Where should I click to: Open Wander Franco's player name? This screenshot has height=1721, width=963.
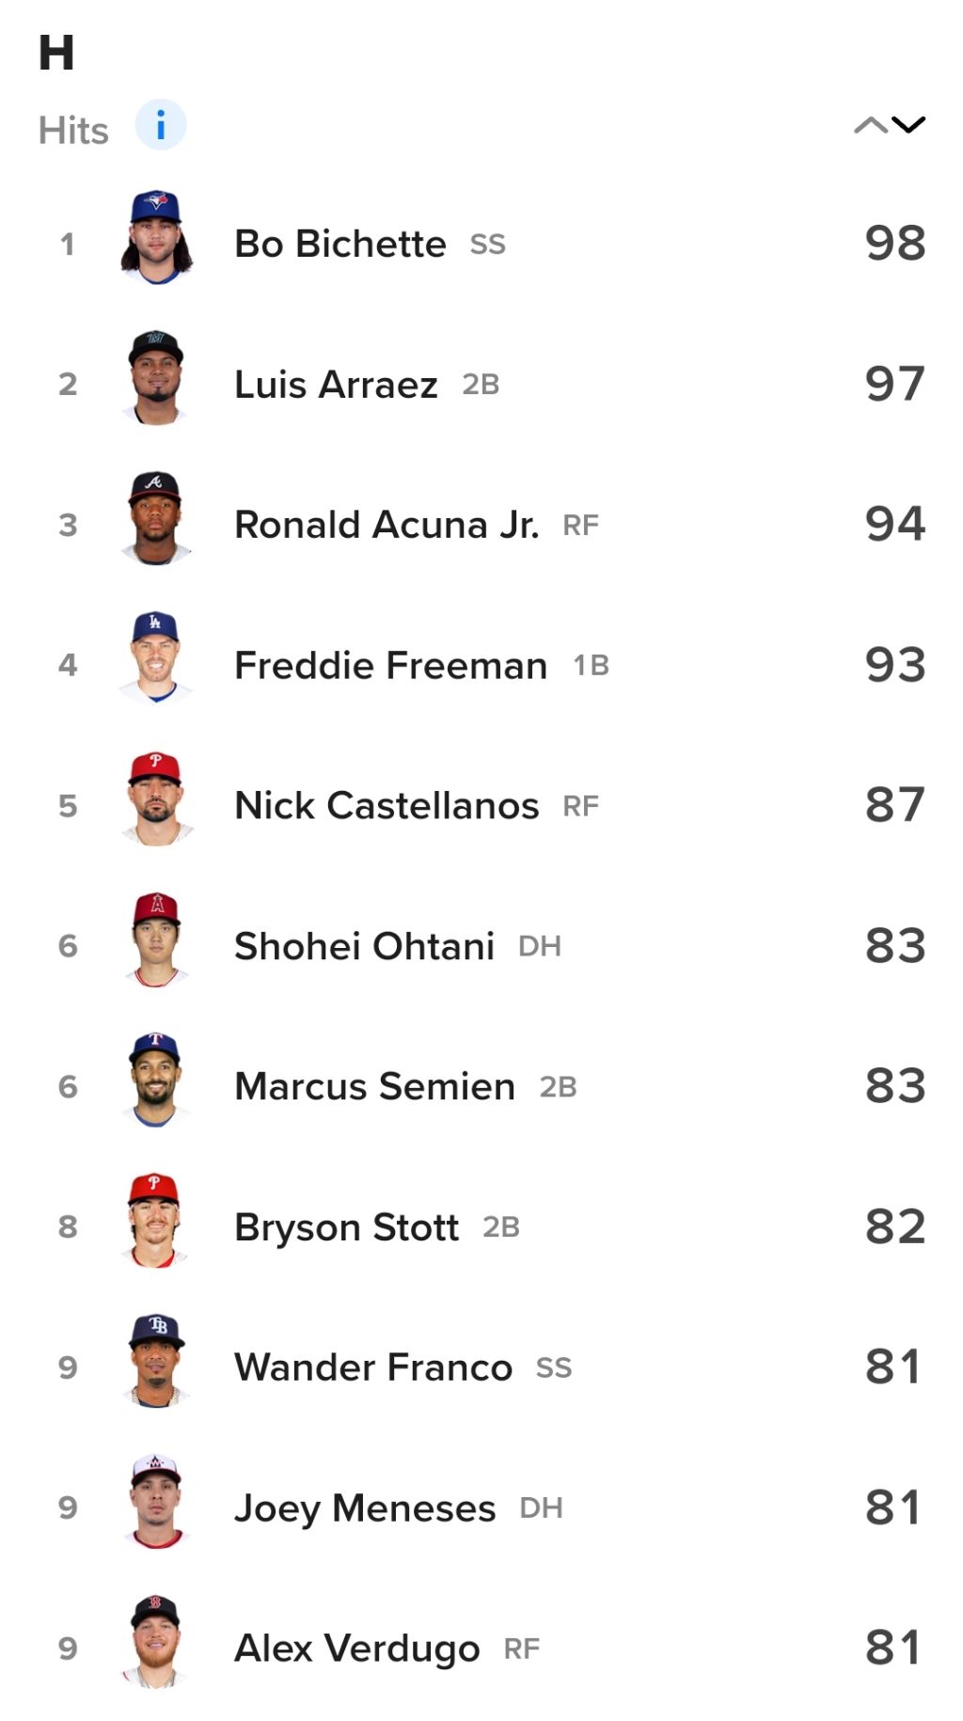373,1367
